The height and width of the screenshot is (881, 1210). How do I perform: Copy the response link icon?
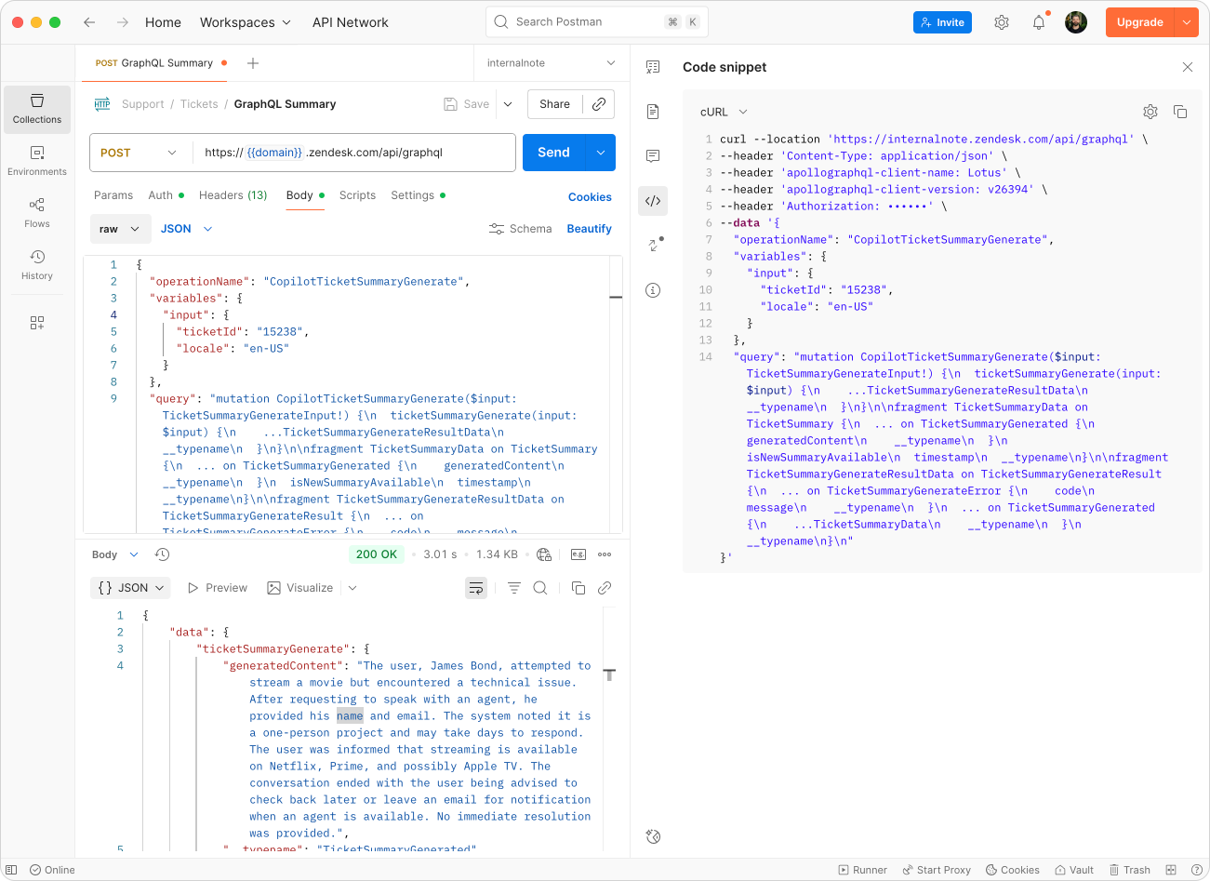(605, 588)
